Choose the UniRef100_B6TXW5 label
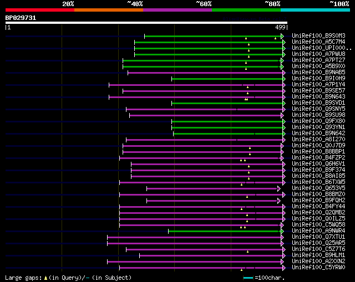The height and width of the screenshot is (282, 355). 318,182
